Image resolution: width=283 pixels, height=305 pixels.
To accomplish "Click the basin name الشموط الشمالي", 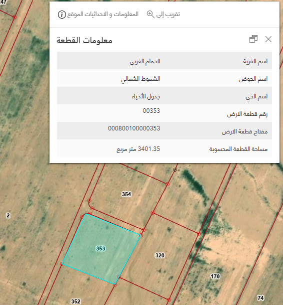I will pyautogui.click(x=140, y=79).
